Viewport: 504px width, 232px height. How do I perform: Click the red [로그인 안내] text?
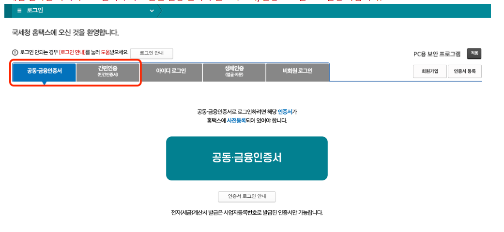(x=72, y=53)
